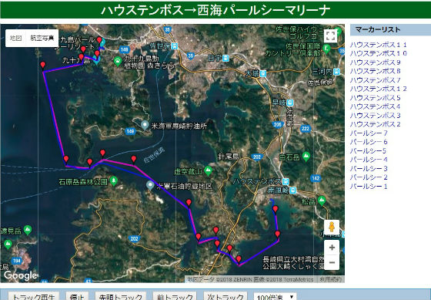Open Street View pegman
The image size is (431, 300).
pos(332,228)
